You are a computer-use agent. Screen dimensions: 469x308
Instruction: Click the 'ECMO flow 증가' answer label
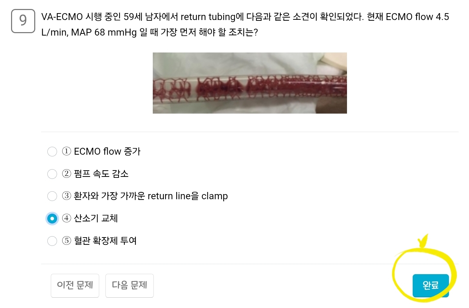point(107,152)
